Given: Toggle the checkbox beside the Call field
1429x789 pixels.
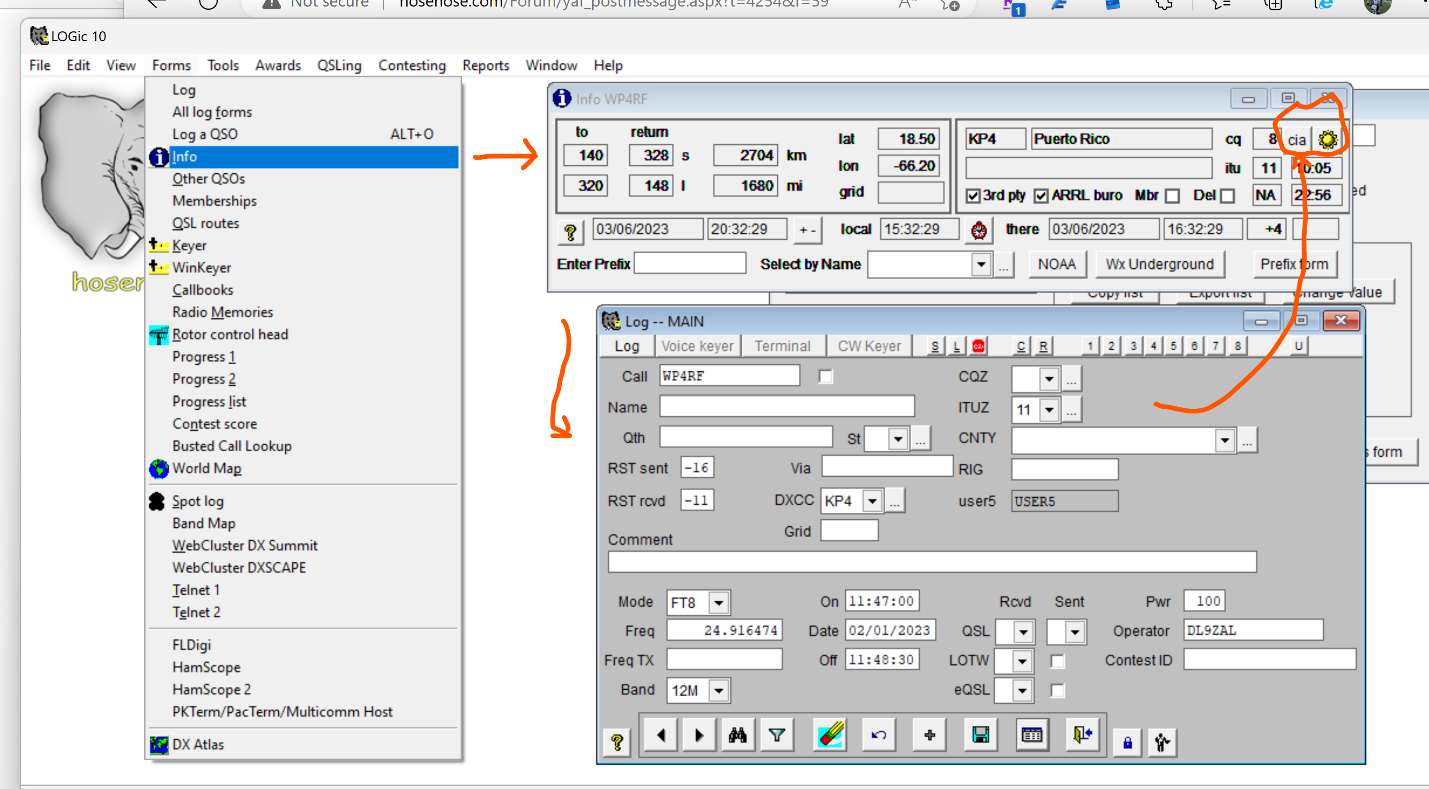Looking at the screenshot, I should coord(826,377).
